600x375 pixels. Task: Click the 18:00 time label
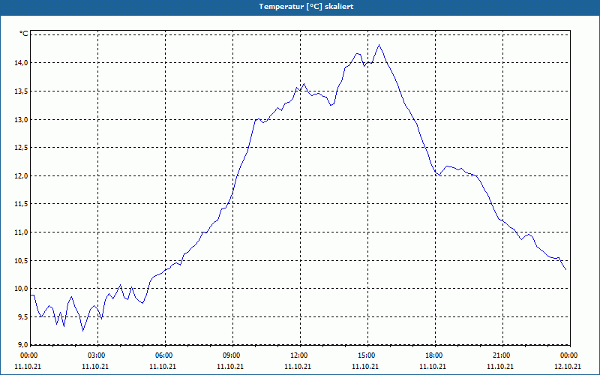[434, 355]
